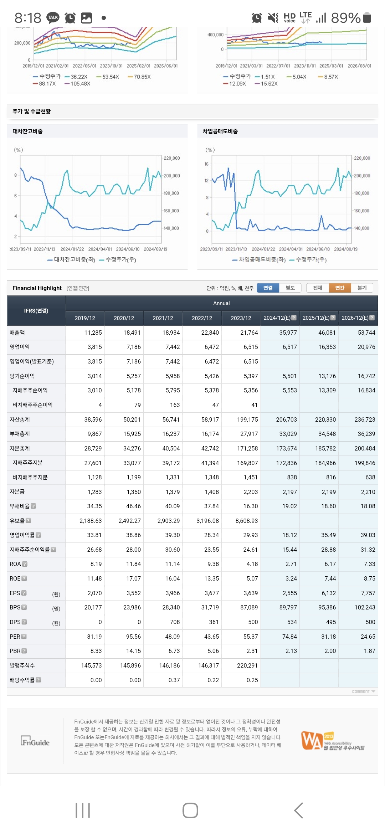Tap the help icon next to 유보율
This screenshot has width=385, height=834.
(29, 521)
